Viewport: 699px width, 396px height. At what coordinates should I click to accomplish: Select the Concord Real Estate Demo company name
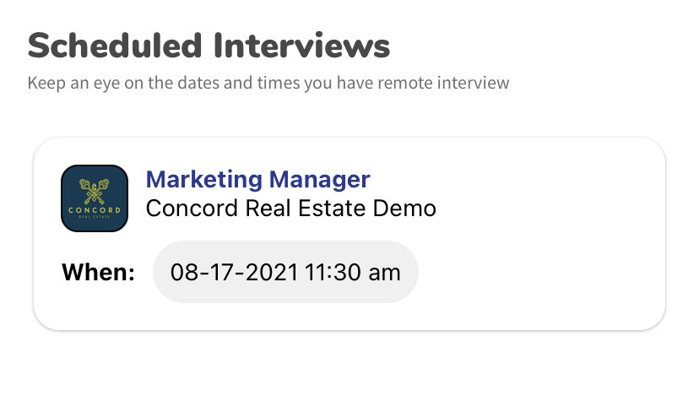click(x=290, y=208)
